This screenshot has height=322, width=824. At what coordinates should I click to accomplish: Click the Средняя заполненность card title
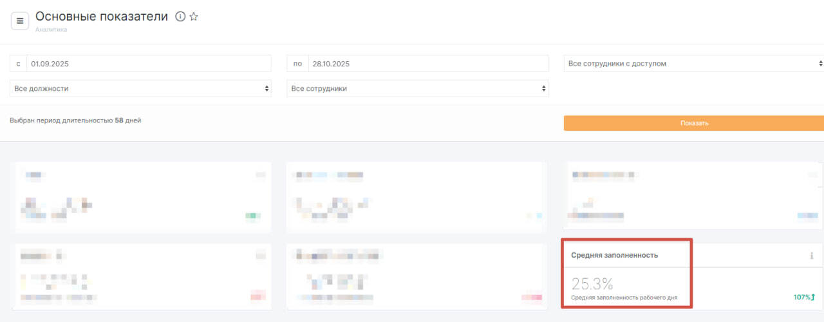pos(615,255)
